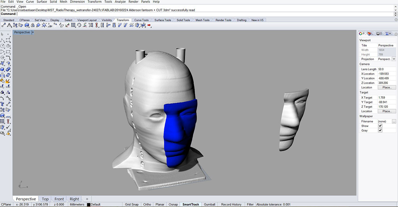
Task: Select the Text object tool in sidebar
Action: 2,104
